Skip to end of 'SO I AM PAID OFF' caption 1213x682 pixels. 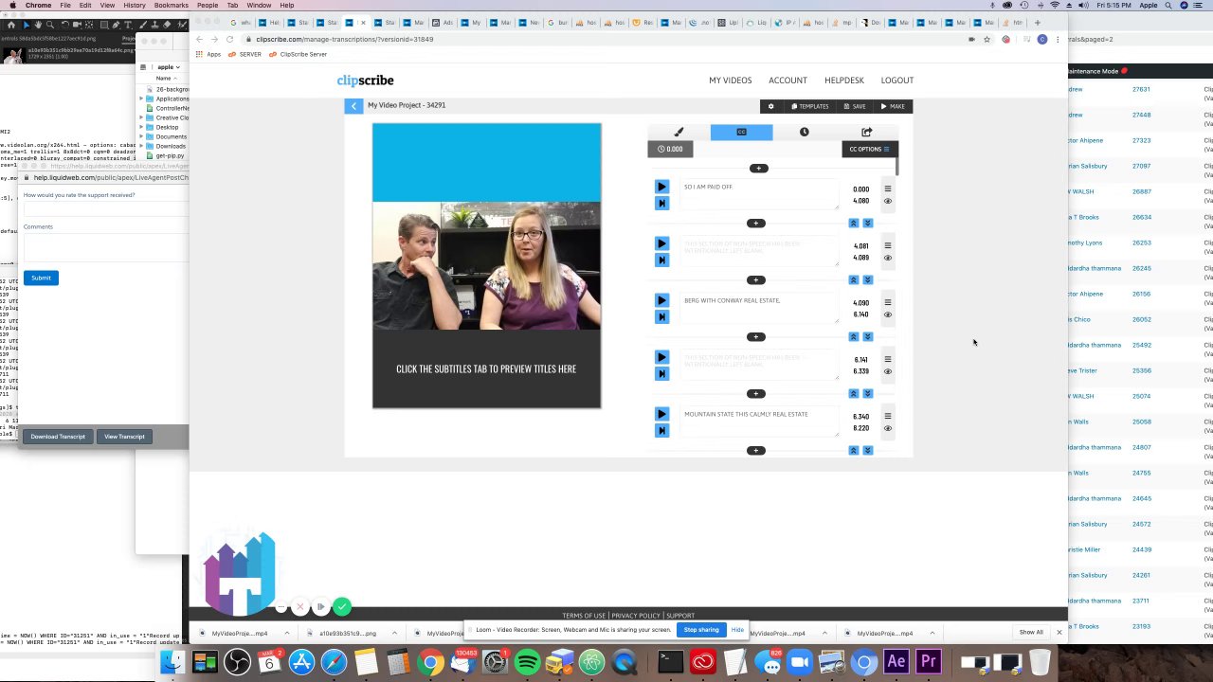click(x=661, y=203)
